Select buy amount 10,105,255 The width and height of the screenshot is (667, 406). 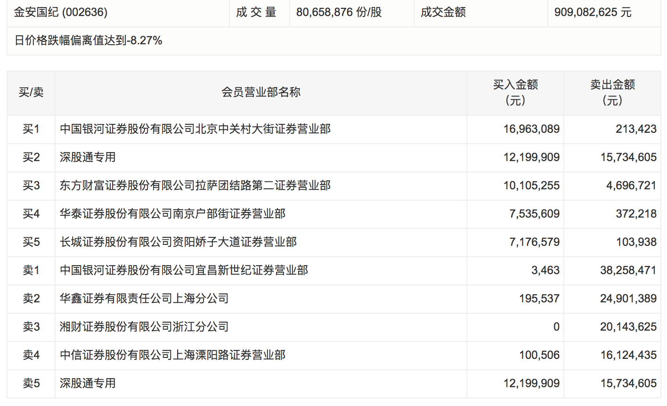(532, 186)
